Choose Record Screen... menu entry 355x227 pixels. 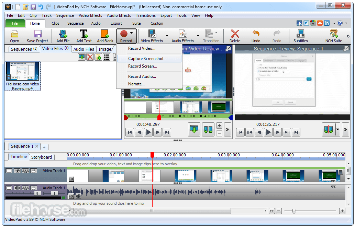pyautogui.click(x=149, y=66)
